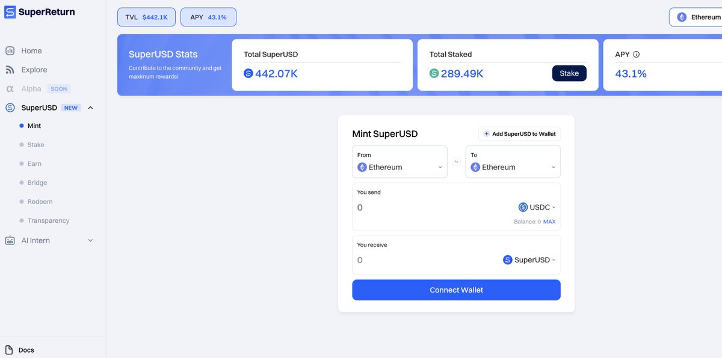The height and width of the screenshot is (358, 722).
Task: Open the To network dropdown
Action: tap(513, 162)
